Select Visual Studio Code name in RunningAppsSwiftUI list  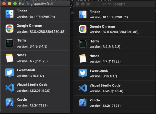coord(32,85)
